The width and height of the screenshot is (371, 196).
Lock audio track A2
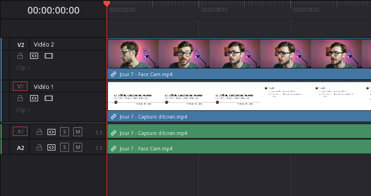39,147
